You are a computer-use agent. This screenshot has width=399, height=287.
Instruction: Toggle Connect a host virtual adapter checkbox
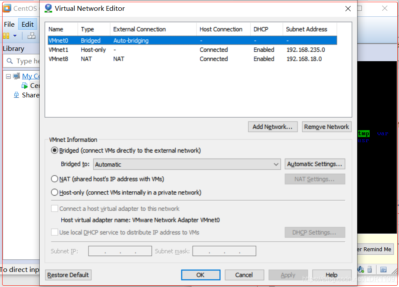(x=54, y=209)
